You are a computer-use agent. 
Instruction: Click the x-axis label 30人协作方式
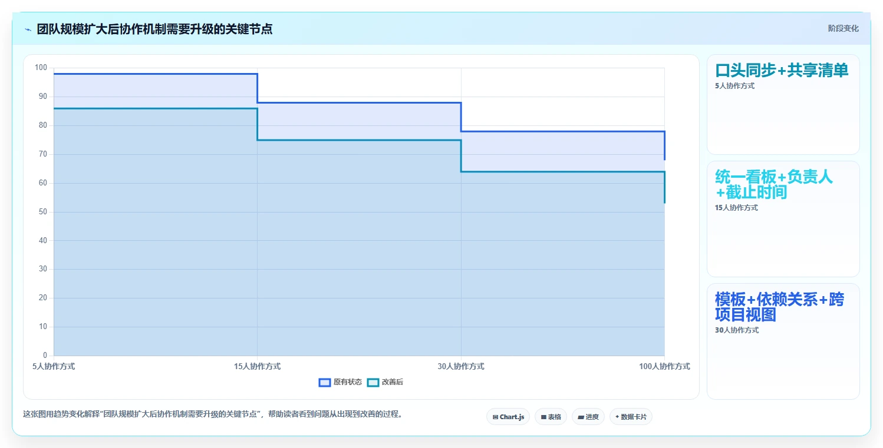click(461, 366)
